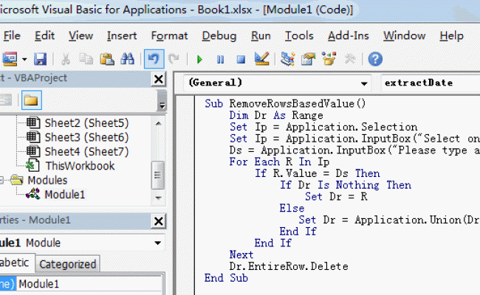Click the View Microsoft Excel toolbar icon
Screen dimensions: 480x295
pos(10,59)
